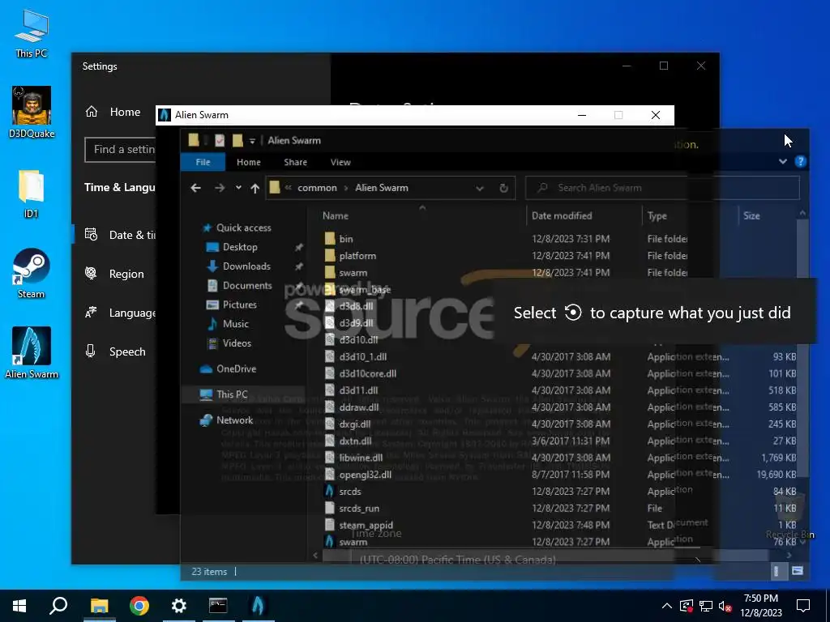Open the File tab in Explorer
Viewport: 830px width, 622px height.
(x=203, y=162)
